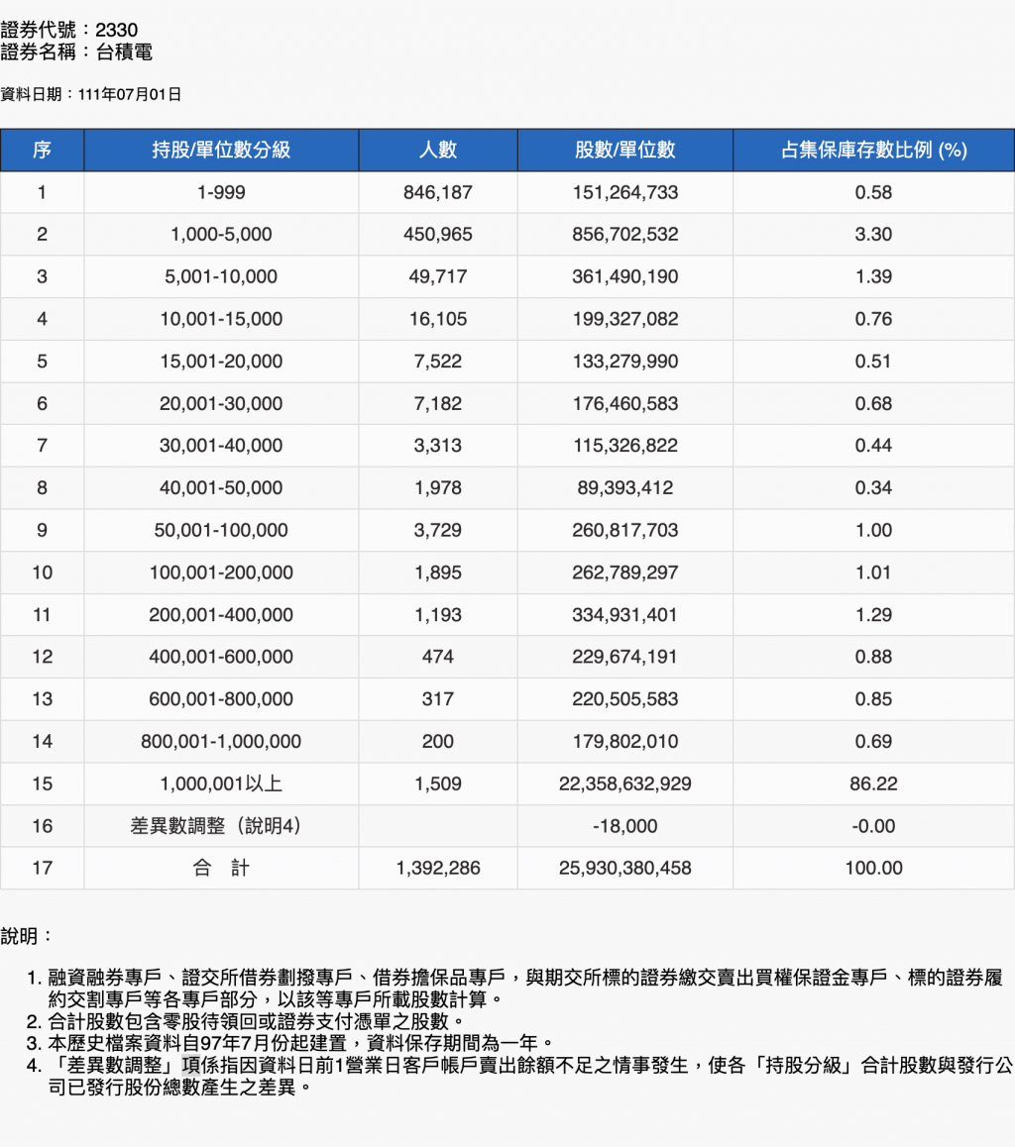This screenshot has width=1015, height=1147.
Task: Select the 20,001-30,000 range cell
Action: point(221,404)
